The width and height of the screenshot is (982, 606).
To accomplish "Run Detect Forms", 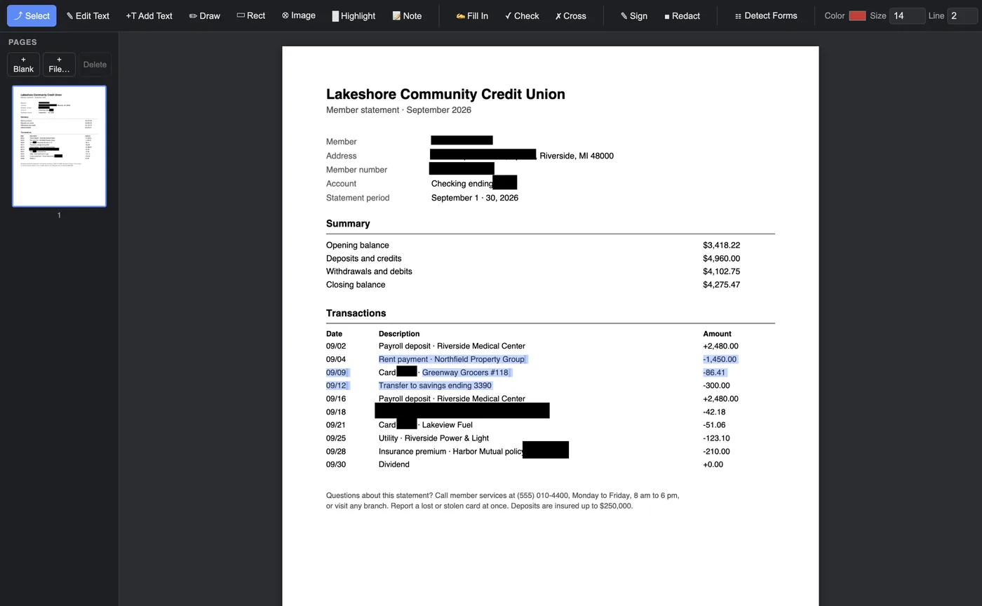I will [x=766, y=15].
